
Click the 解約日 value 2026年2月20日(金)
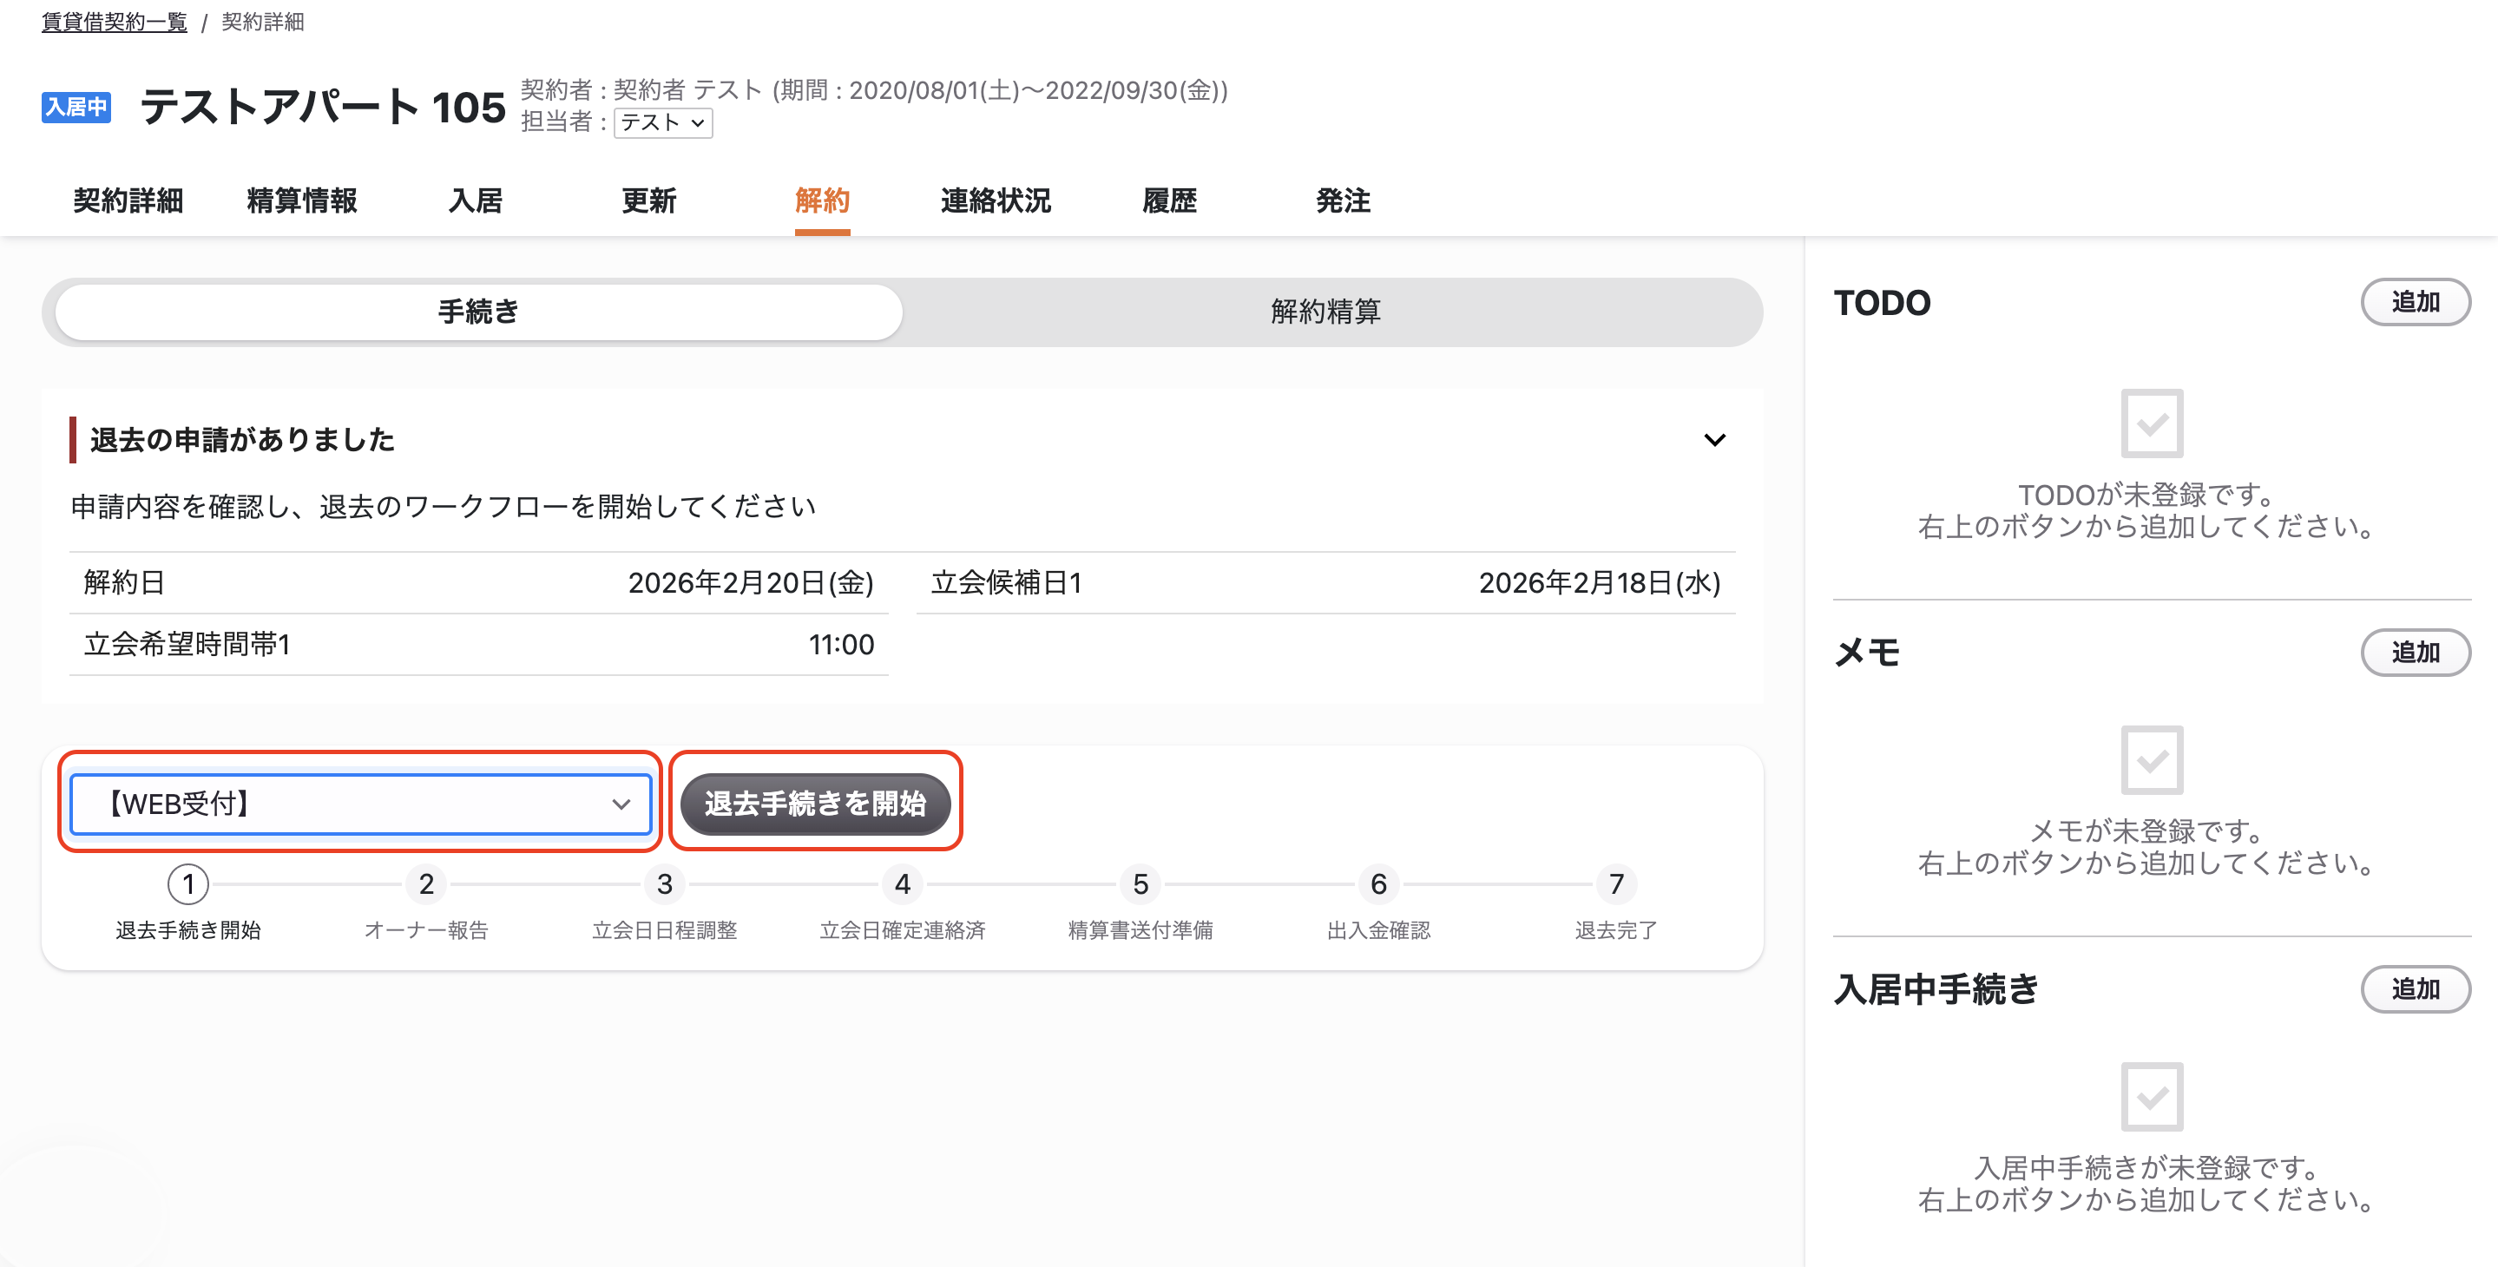tap(752, 582)
